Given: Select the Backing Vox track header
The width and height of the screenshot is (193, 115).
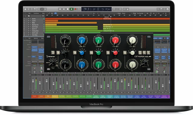Looking at the screenshot, I should [34, 25].
